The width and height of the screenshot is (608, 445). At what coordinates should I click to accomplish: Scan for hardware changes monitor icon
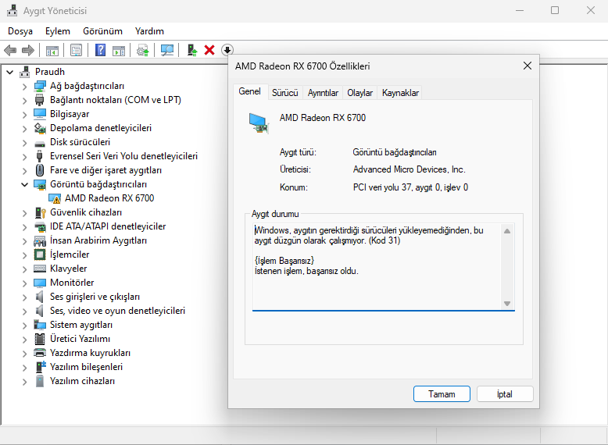167,50
